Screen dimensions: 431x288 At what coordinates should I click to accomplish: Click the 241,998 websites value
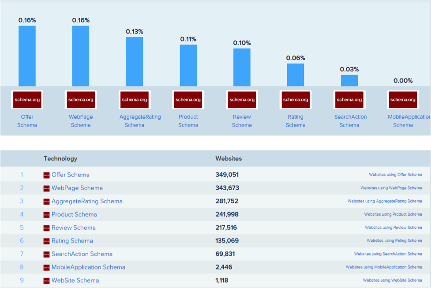click(x=227, y=214)
